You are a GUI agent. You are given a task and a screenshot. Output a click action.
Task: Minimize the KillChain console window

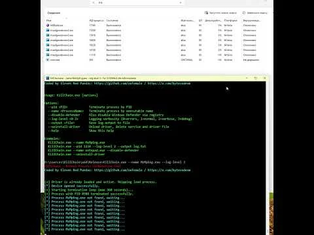click(x=247, y=78)
